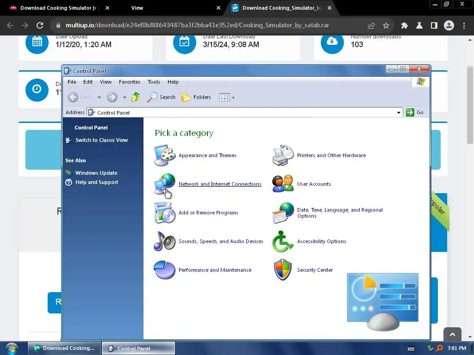Expand the Forward history dropdown arrow
Image resolution: width=474 pixels, height=355 pixels.
tap(125, 97)
